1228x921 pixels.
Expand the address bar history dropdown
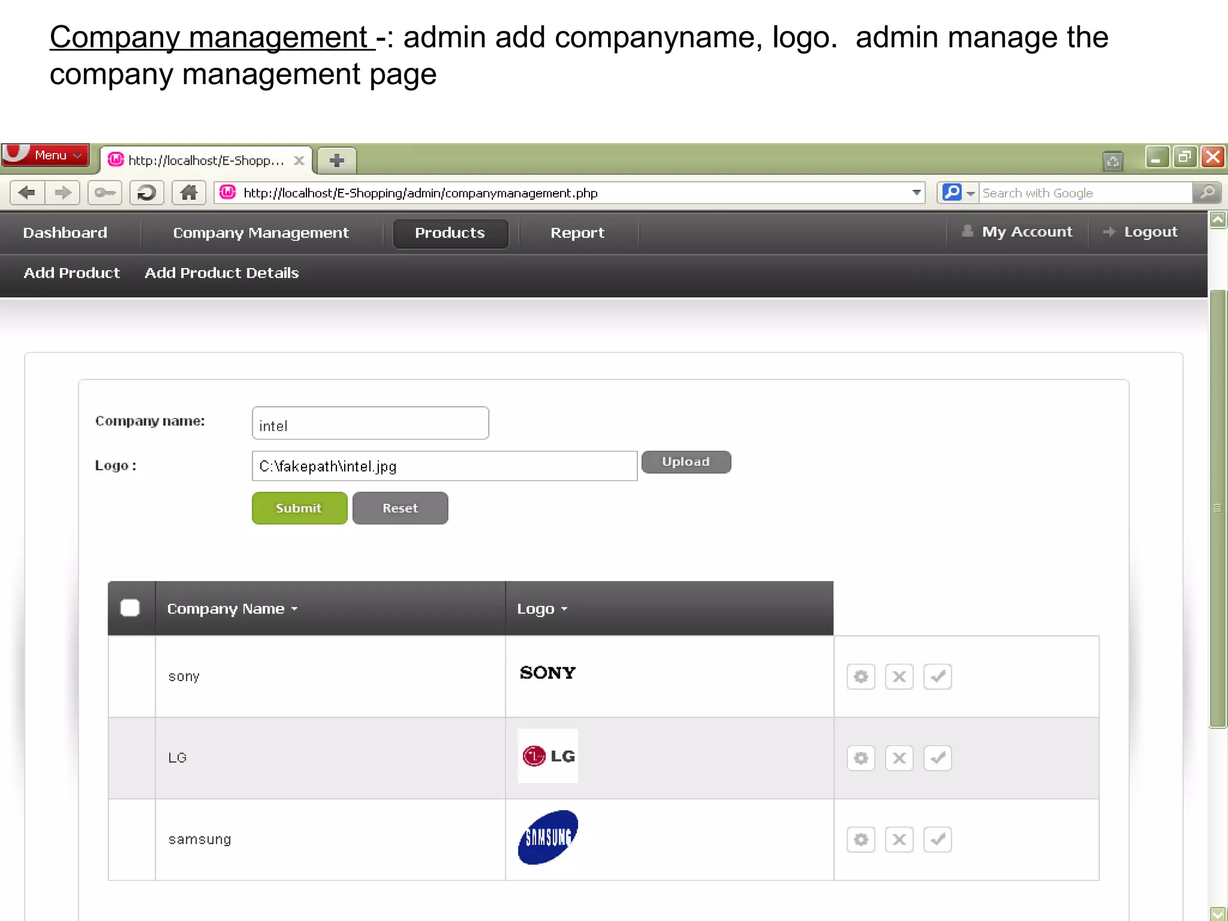click(916, 193)
